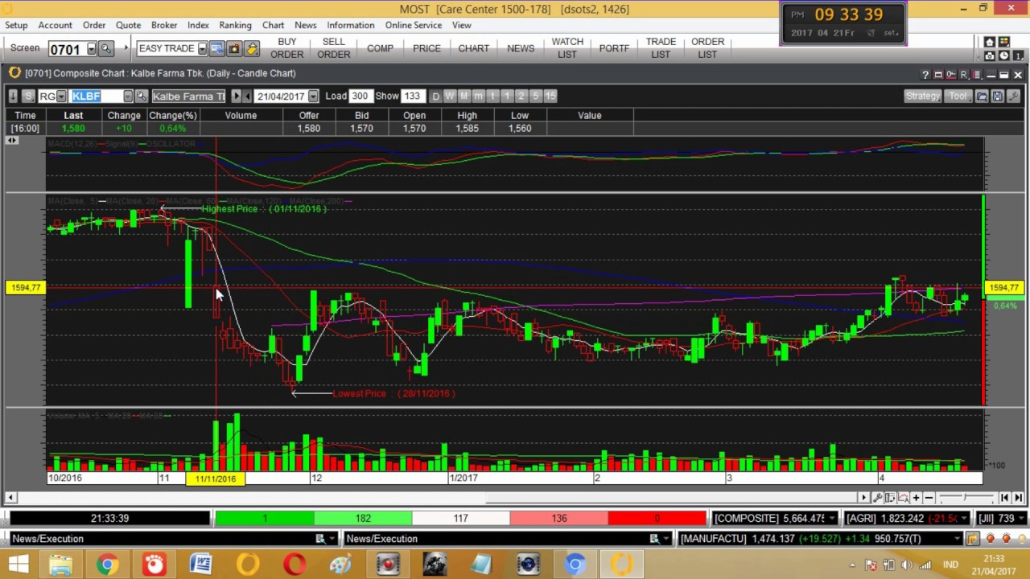Click the Strategy button
Viewport: 1030px width, 579px height.
click(x=923, y=96)
